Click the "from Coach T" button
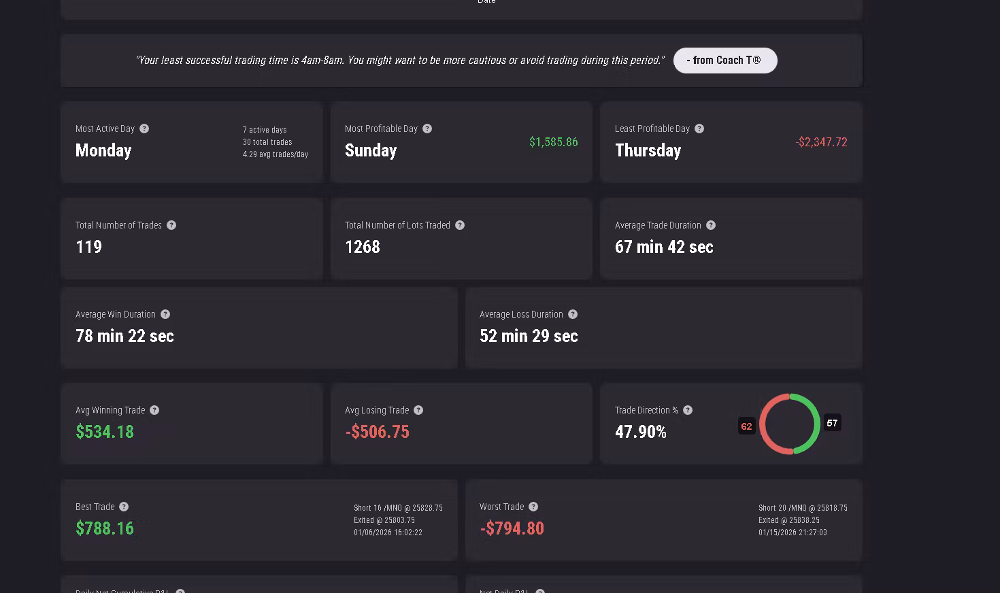 coord(725,61)
